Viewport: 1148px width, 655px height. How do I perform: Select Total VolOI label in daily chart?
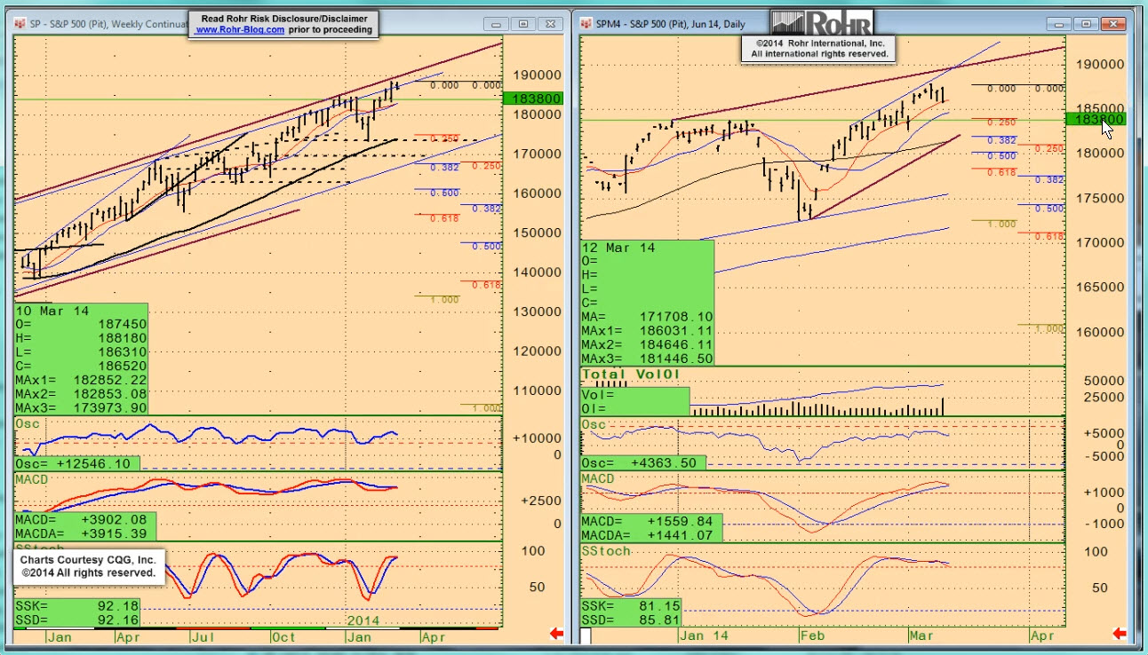coord(630,375)
